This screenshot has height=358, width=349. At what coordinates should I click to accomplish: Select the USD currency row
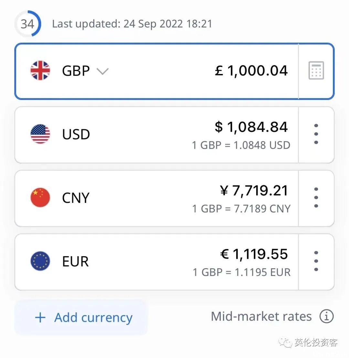174,135
